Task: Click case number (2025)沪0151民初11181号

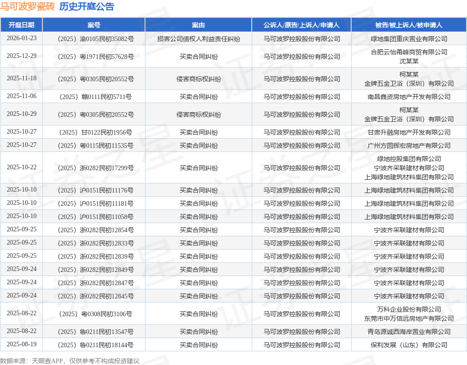Action: (96, 203)
